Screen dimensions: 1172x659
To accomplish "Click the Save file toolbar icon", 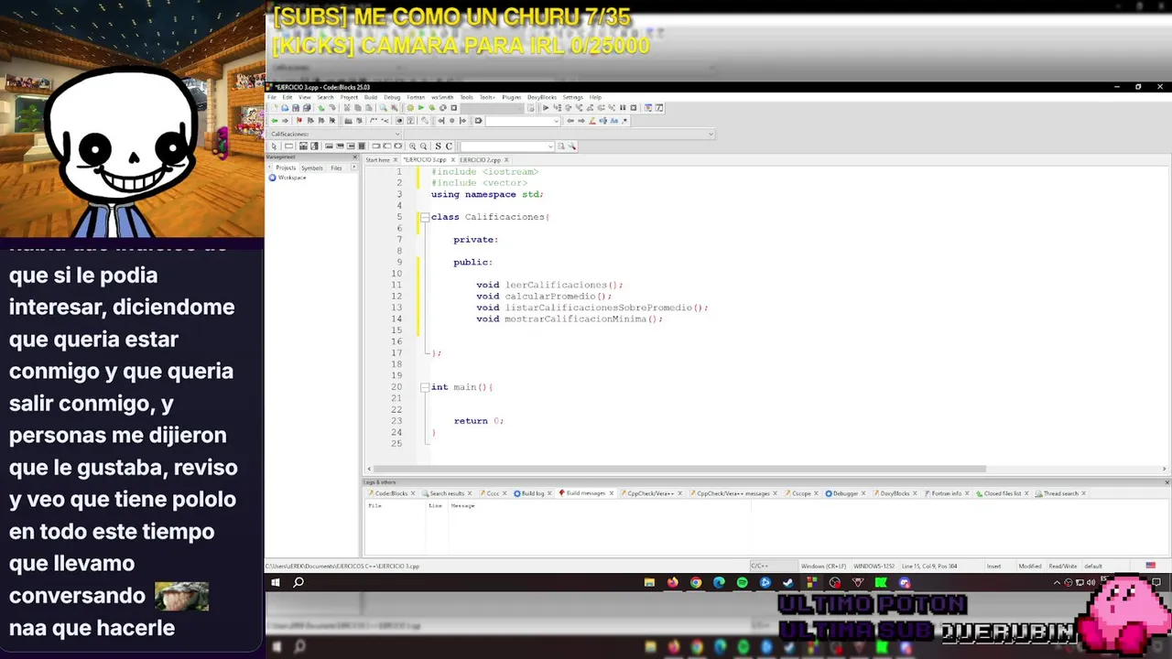I will coord(296,107).
